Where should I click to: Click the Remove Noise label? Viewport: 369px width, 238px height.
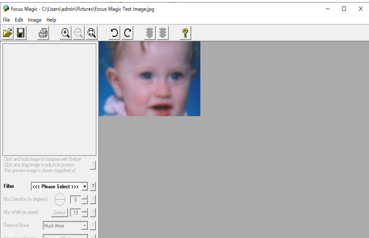[16, 225]
